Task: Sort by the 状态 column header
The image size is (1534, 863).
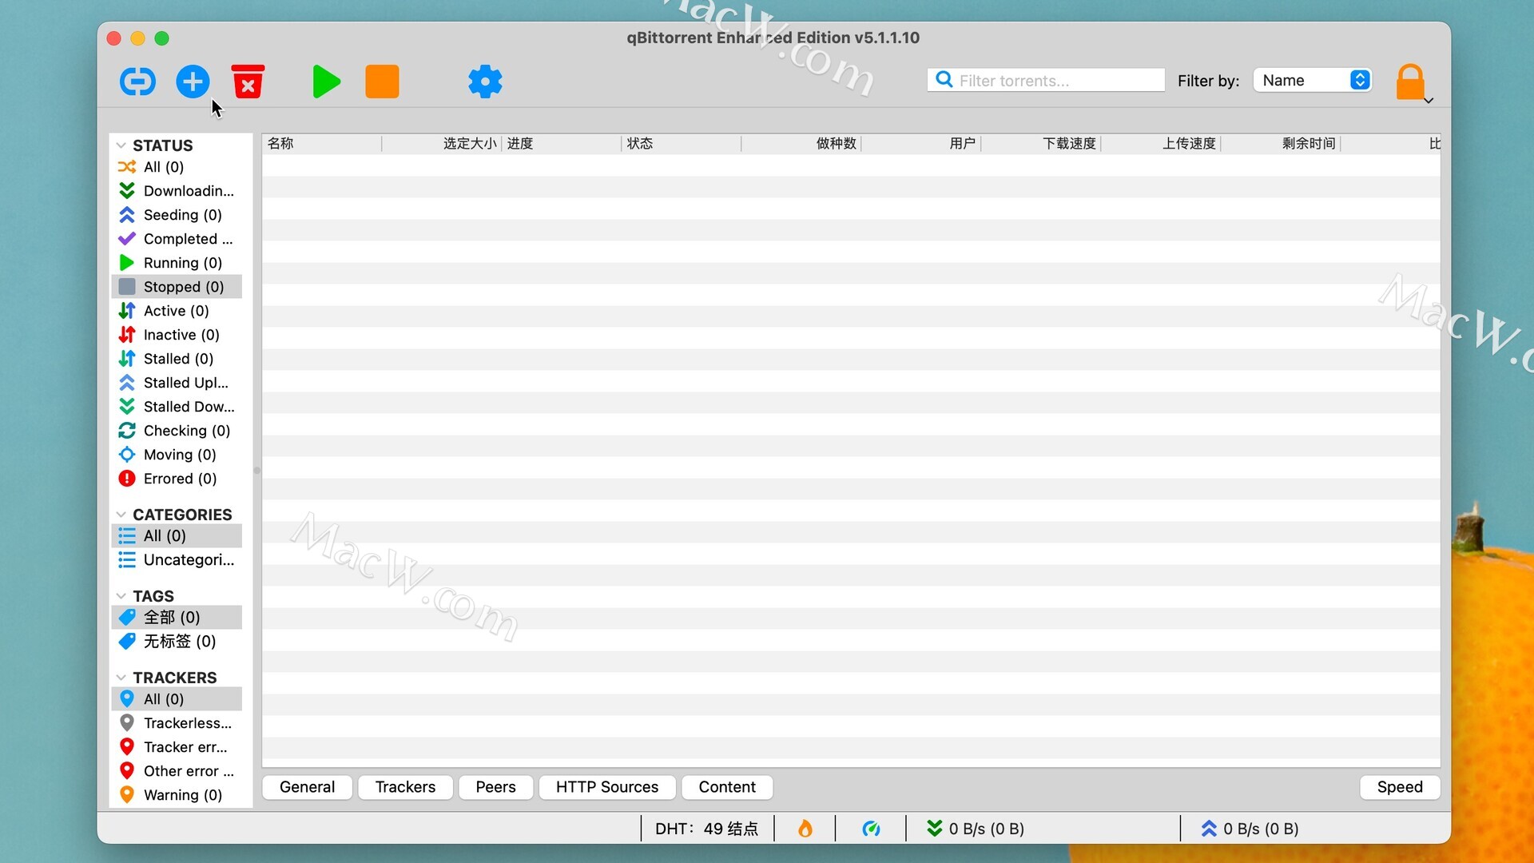Action: pos(682,144)
